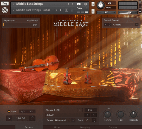The width and height of the screenshot is (142, 129).
Task: Save snapshot with the floppy disk icon
Action: [67, 10]
